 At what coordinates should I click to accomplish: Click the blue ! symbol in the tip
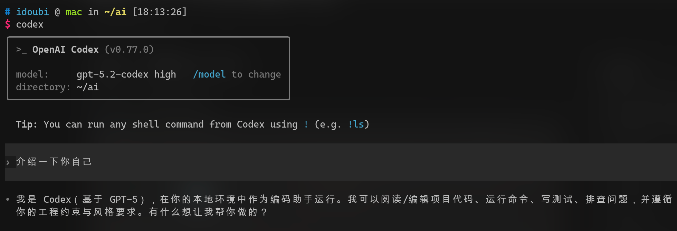coord(306,124)
